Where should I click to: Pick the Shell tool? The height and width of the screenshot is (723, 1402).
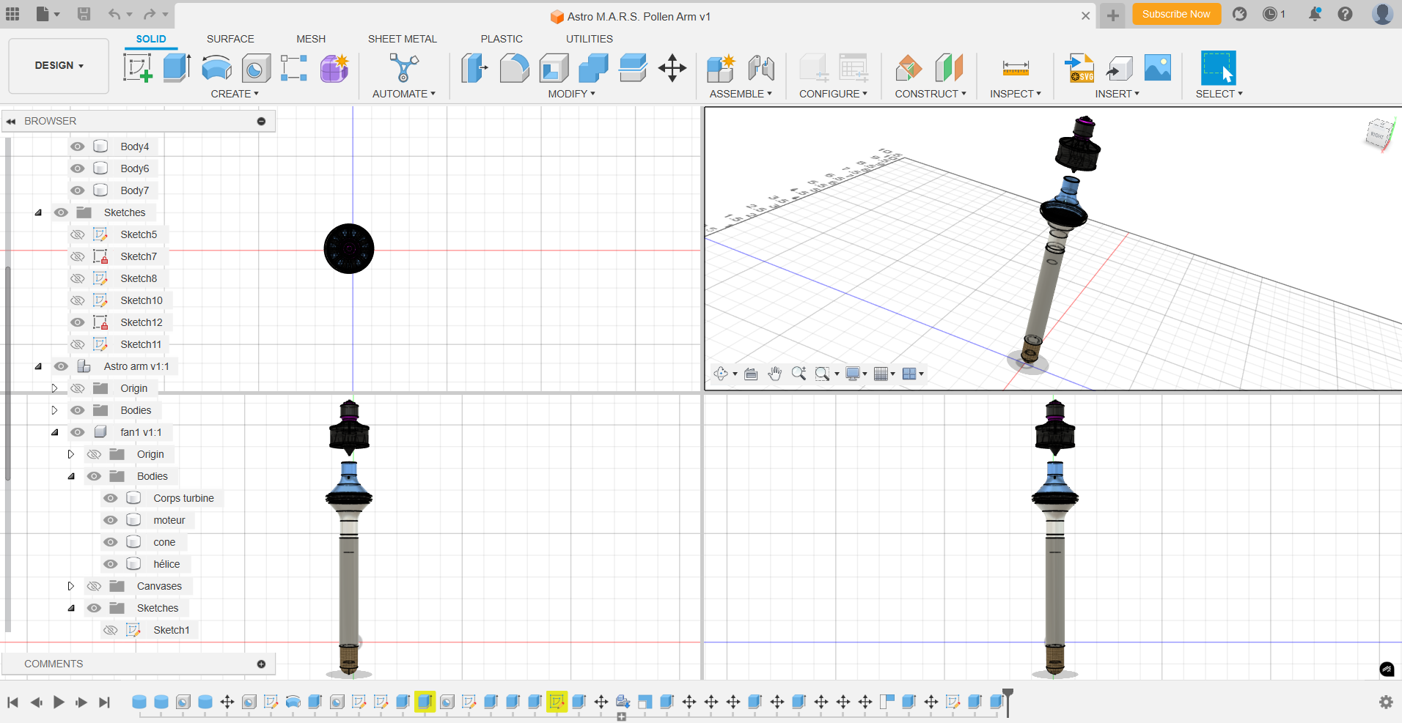coord(554,68)
